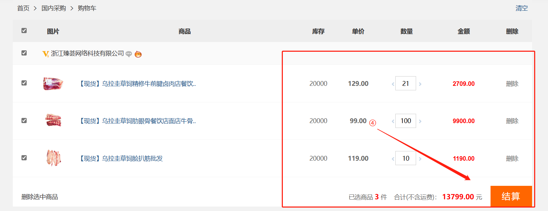Uncheck the beef shank item checkbox
This screenshot has width=548, height=211.
pos(24,83)
